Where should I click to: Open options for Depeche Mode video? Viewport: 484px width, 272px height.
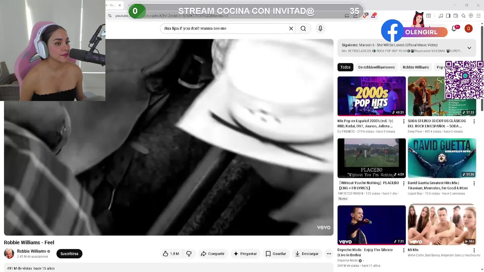tap(403, 250)
